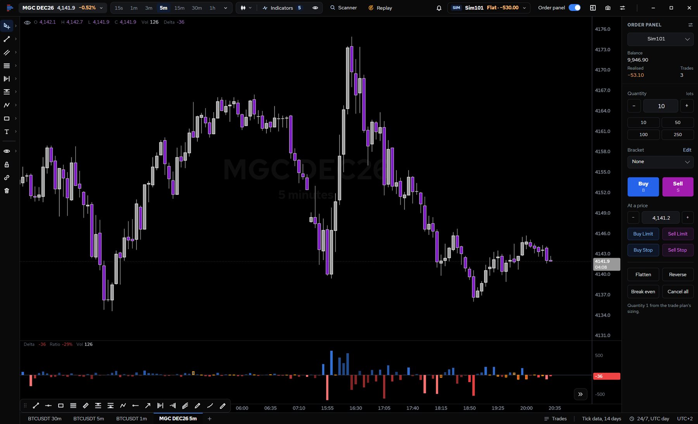Screen dimensions: 698x424
Task: Expand the MGC DEC26 symbol dropdown
Action: 62,8
